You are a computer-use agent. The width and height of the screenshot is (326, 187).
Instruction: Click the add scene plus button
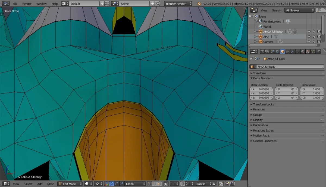coord(152,4)
